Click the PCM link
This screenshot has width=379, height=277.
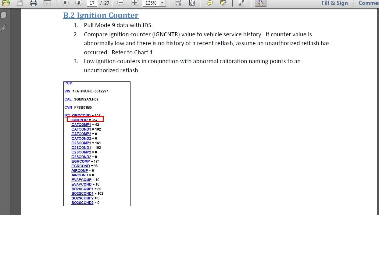[68, 83]
